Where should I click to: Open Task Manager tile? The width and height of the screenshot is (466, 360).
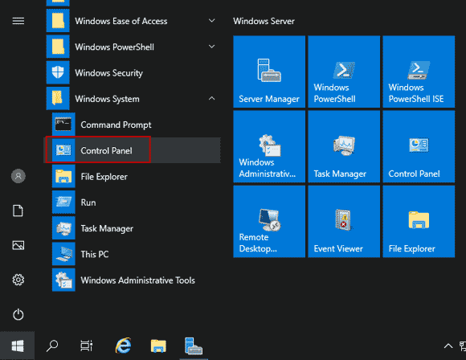pyautogui.click(x=344, y=146)
